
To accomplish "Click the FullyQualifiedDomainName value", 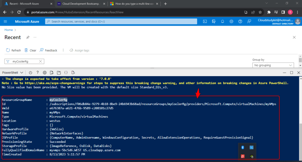I will pos(85,150).
